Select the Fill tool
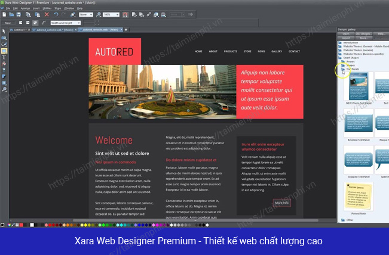This screenshot has height=255, width=389. pyautogui.click(x=4, y=64)
